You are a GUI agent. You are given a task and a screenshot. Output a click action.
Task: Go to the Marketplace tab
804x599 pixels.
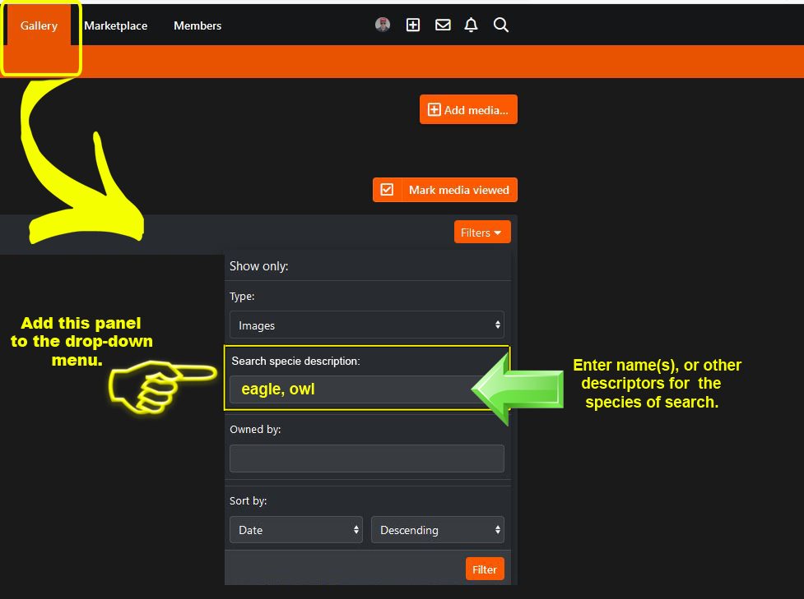click(116, 25)
